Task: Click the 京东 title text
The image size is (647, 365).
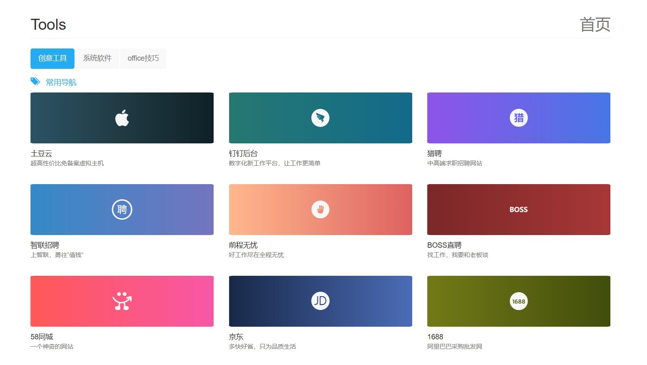Action: click(236, 337)
